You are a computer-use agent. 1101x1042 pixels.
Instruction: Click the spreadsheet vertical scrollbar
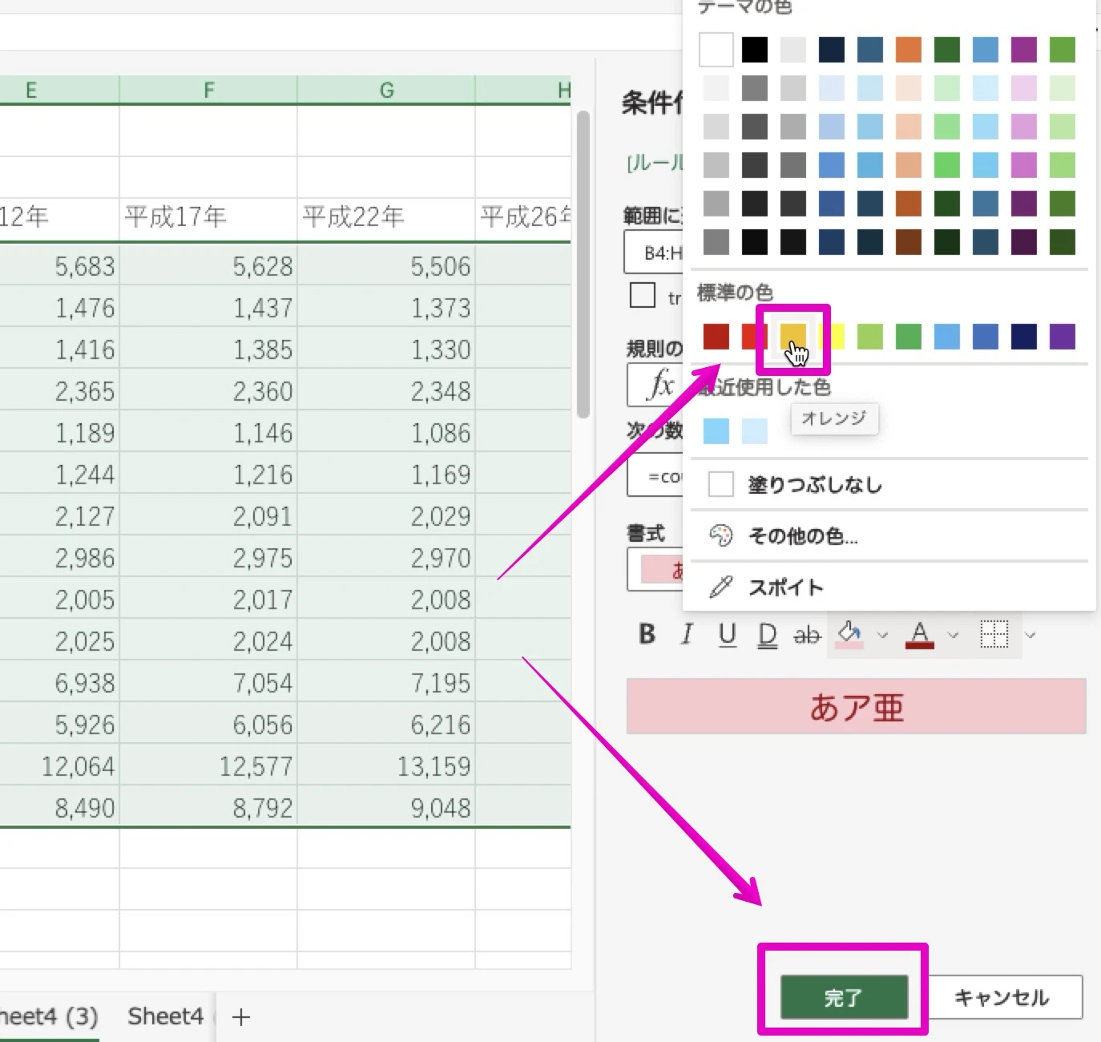tap(583, 265)
